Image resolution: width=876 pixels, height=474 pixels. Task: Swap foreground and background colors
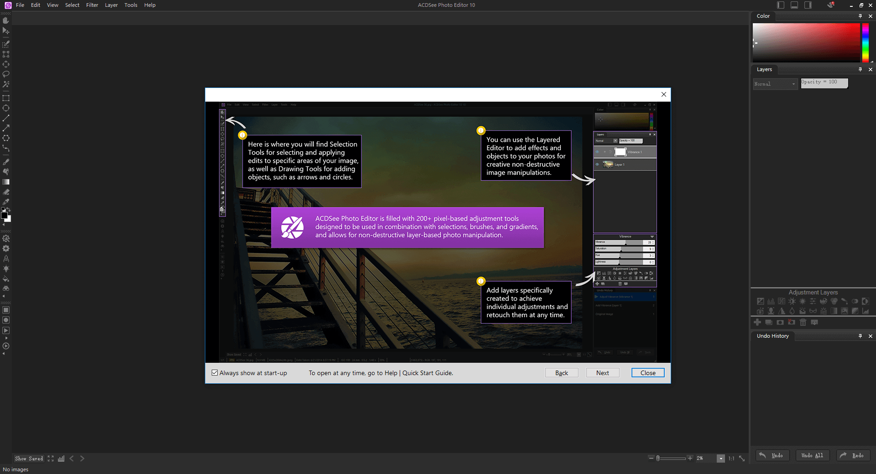8,210
